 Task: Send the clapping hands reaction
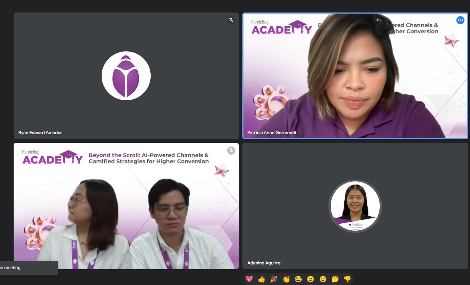click(286, 279)
